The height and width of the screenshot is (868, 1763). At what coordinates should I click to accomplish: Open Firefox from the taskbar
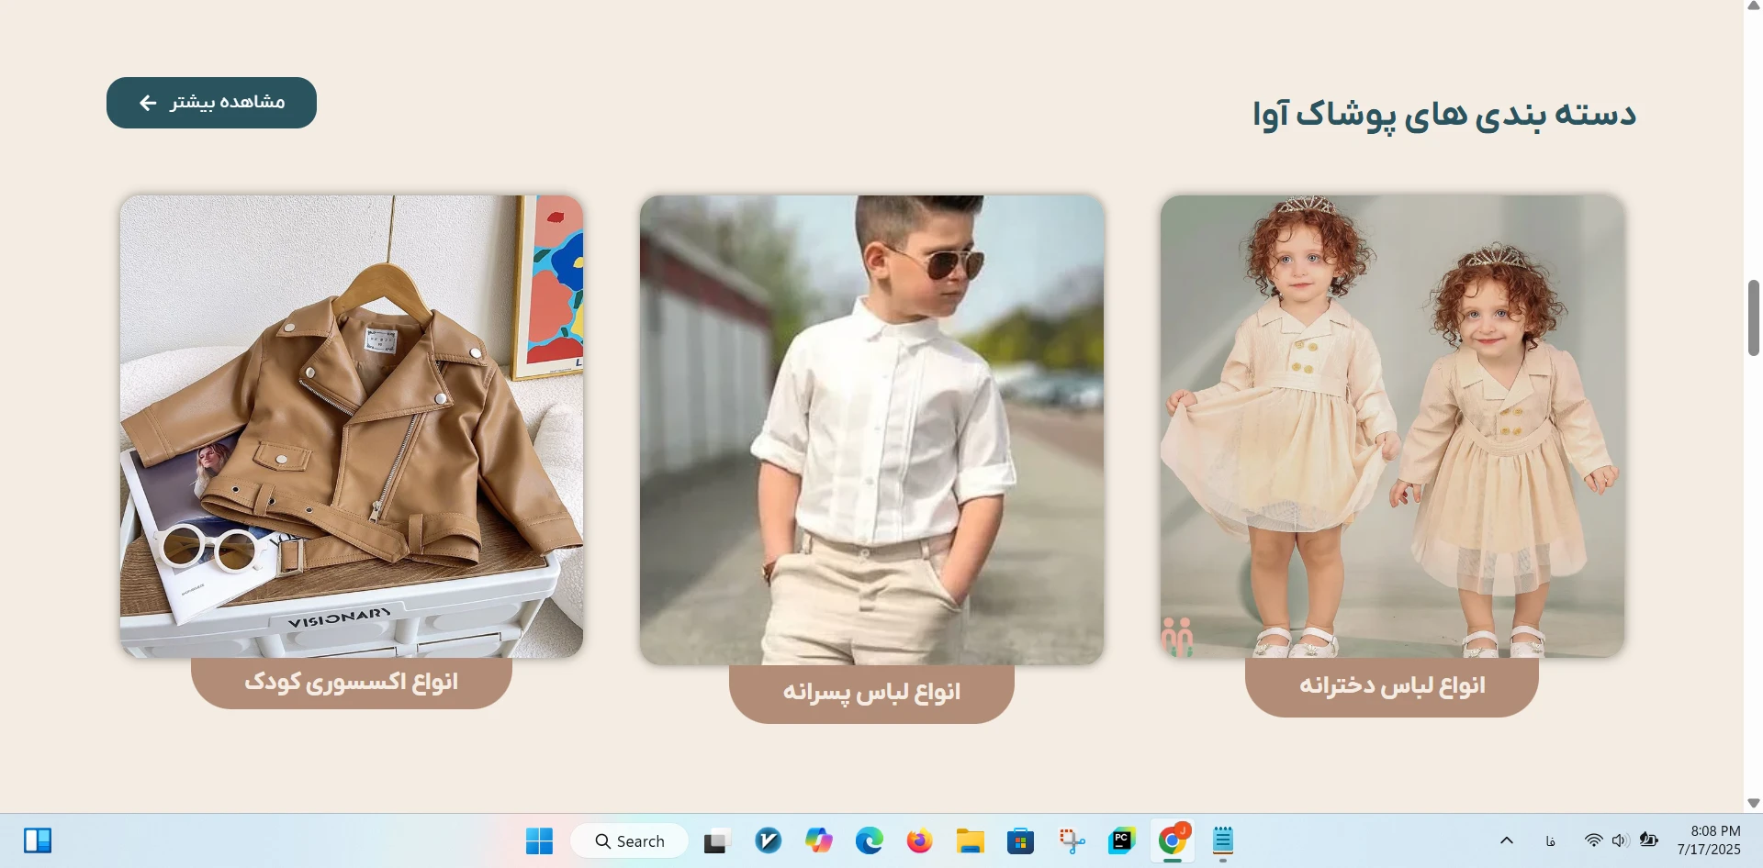(x=919, y=840)
